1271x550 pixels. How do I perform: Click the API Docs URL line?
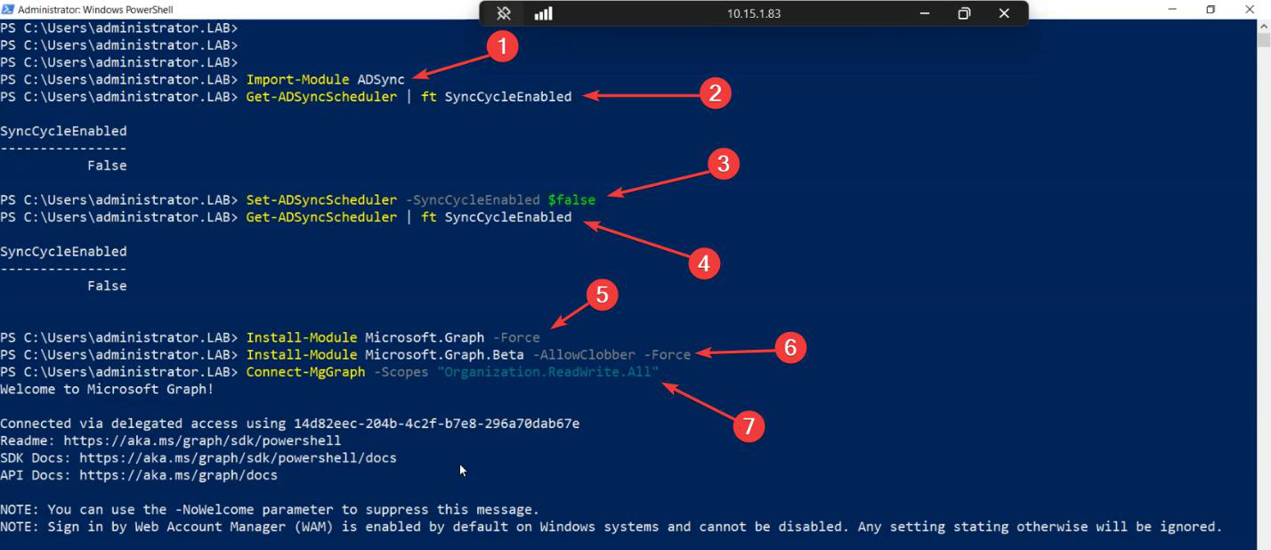click(139, 475)
